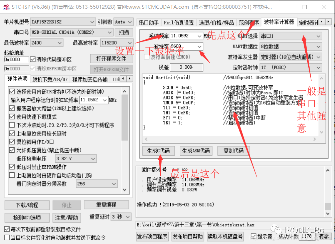Open 单片机型号 IAP15F2K61S2 dropdown
335x244 pixels.
click(63, 22)
